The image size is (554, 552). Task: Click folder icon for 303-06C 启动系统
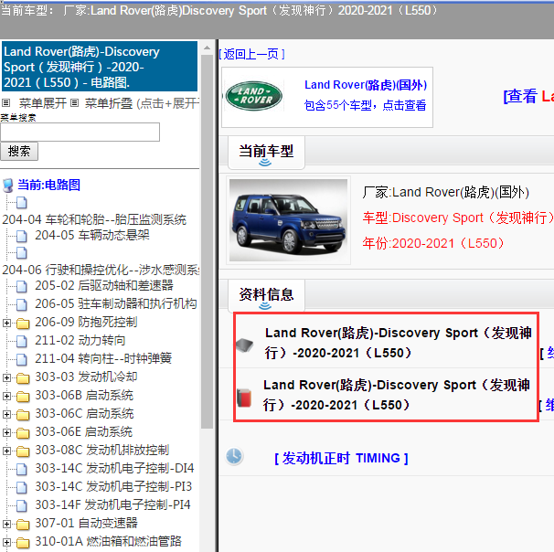(23, 415)
